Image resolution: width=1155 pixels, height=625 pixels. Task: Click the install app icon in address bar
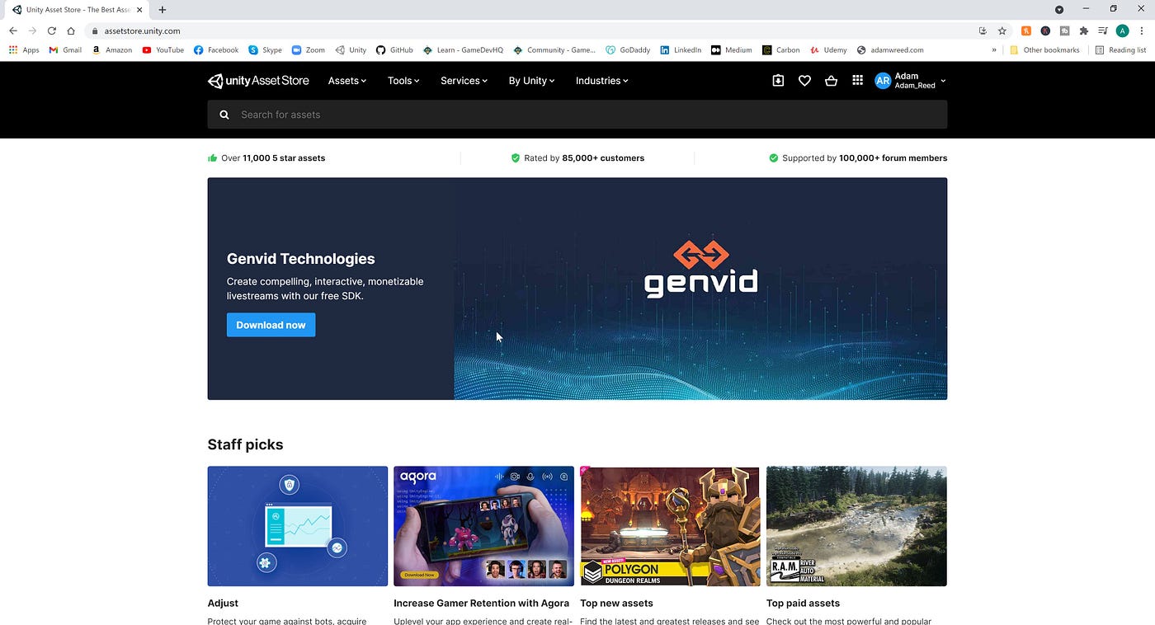pyautogui.click(x=983, y=31)
